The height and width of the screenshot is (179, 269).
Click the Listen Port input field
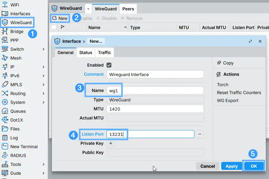pos(150,134)
